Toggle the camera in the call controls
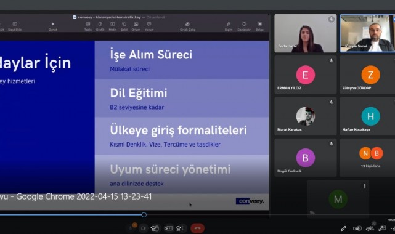This screenshot has width=395, height=234. (x=143, y=228)
